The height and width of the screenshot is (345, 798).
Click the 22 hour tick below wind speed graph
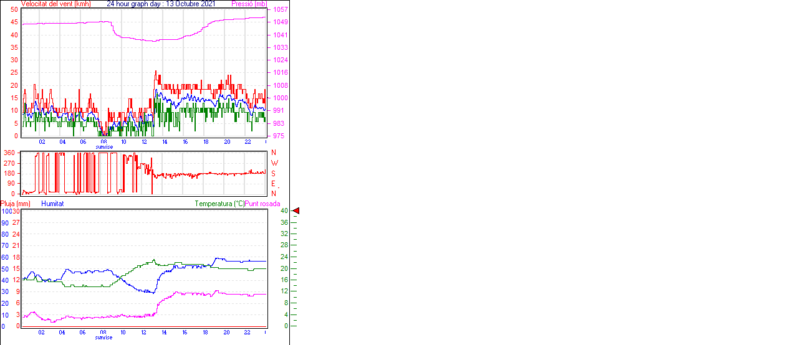coord(248,142)
